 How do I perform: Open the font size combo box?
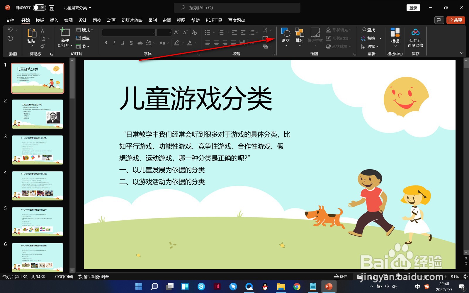(x=164, y=32)
